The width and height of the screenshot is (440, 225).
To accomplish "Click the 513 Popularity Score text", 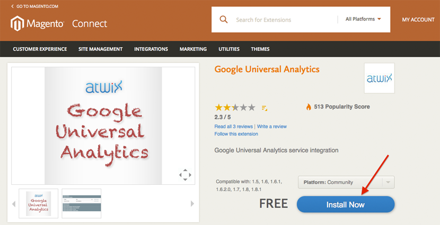I will coord(342,107).
